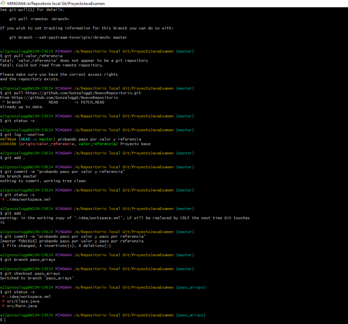This screenshot has width=348, height=324.
Task: Click the 'If you wish to set tracking information' line
Action: (x=87, y=28)
